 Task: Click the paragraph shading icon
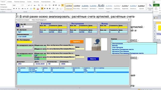[x=57, y=9]
